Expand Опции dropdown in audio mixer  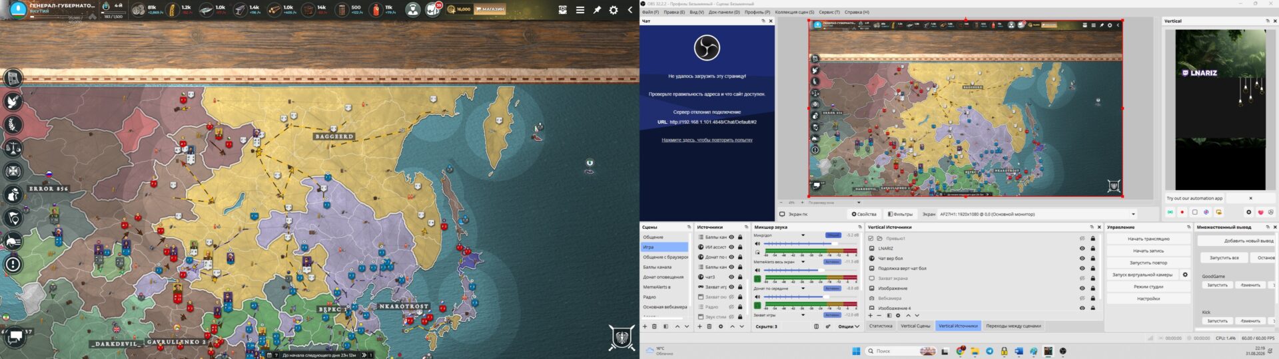coord(849,326)
